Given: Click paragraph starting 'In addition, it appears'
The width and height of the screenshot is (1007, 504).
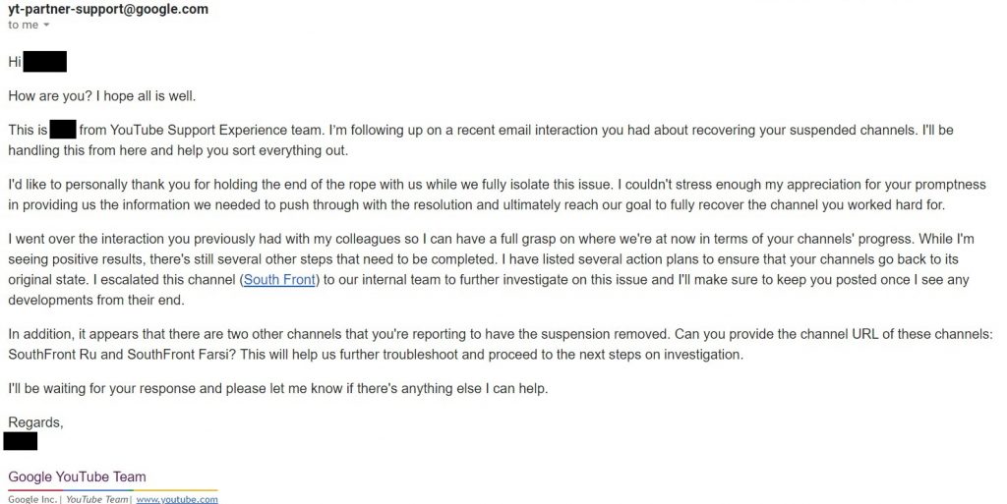Looking at the screenshot, I should (501, 344).
